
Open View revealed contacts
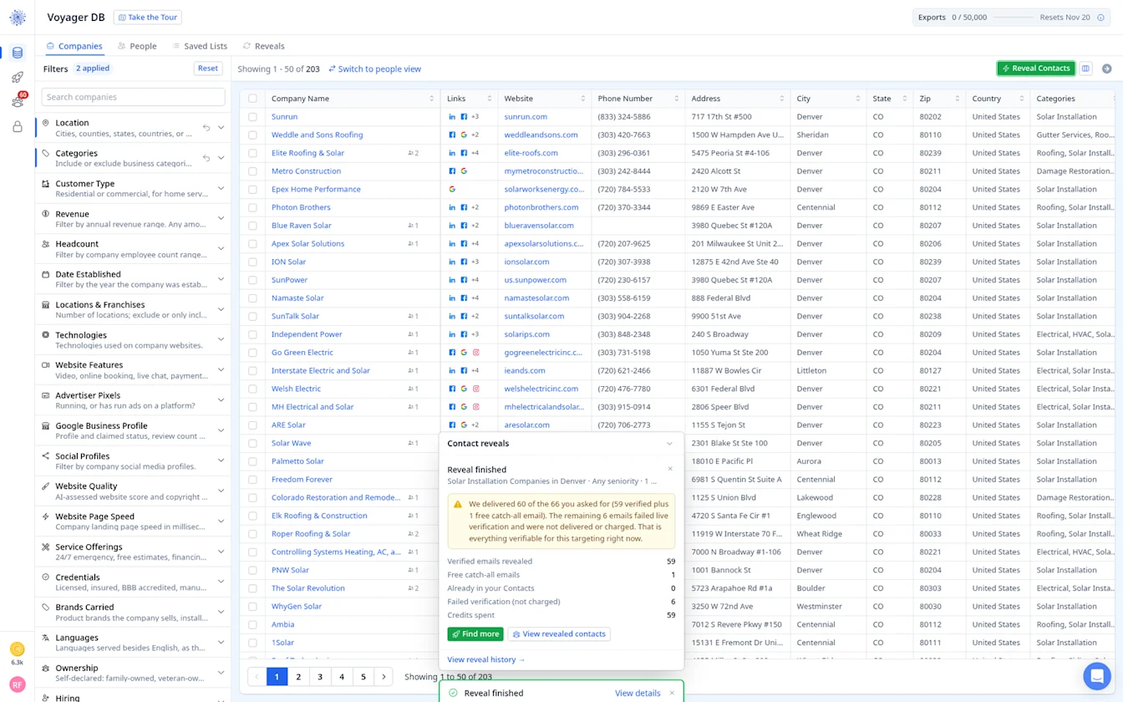tap(559, 634)
